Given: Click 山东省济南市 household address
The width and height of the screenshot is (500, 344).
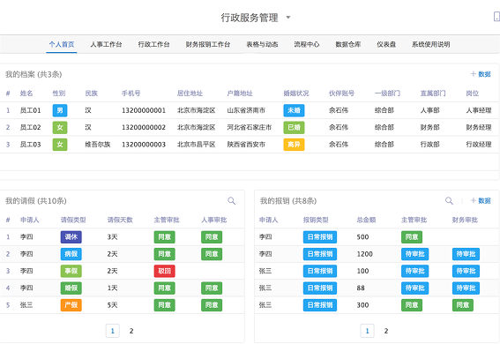Looking at the screenshot, I should 246,110.
